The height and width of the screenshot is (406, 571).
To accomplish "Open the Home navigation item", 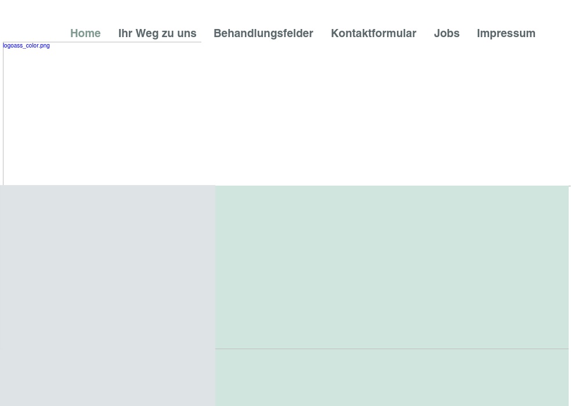I will 85,34.
